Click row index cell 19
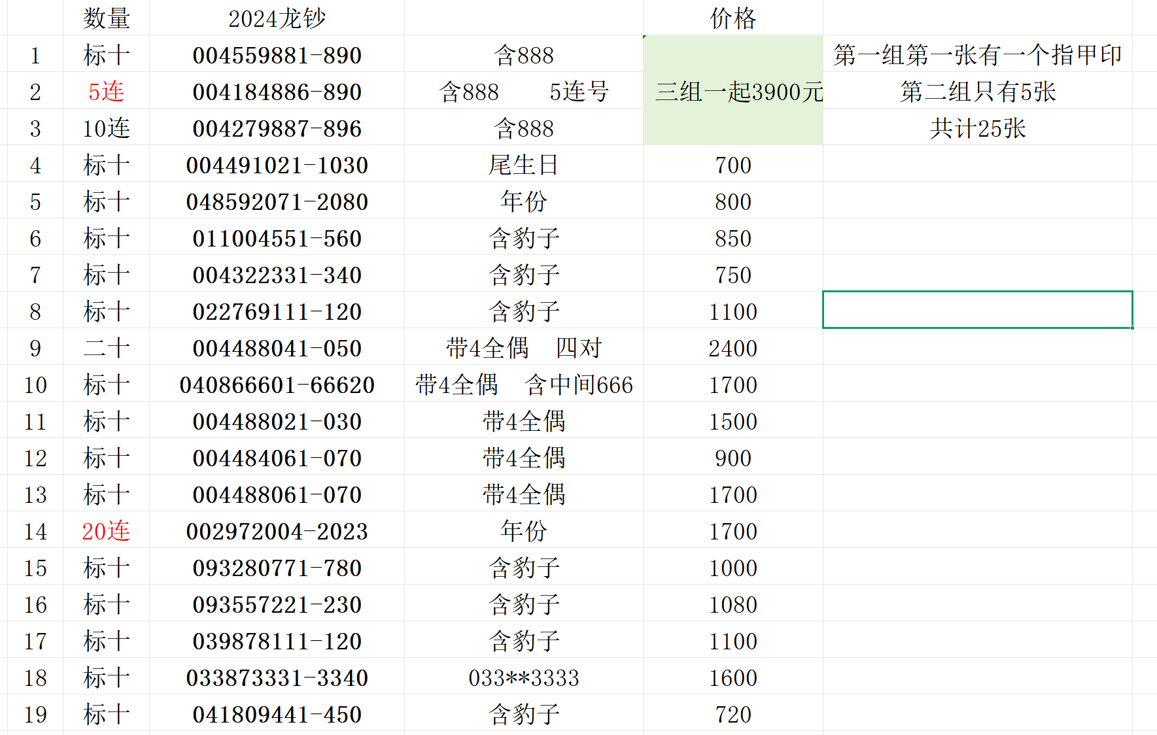 (x=35, y=714)
